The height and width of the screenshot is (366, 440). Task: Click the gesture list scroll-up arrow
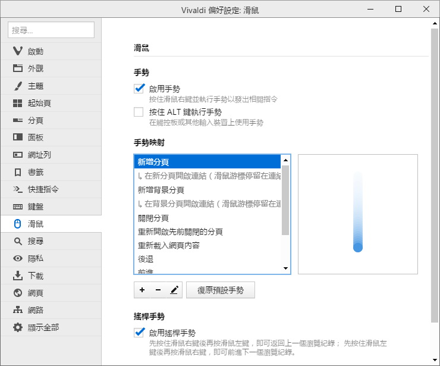285,160
